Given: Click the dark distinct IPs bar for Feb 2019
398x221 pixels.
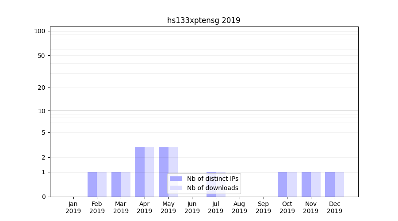Looking at the screenshot, I should click(92, 184).
